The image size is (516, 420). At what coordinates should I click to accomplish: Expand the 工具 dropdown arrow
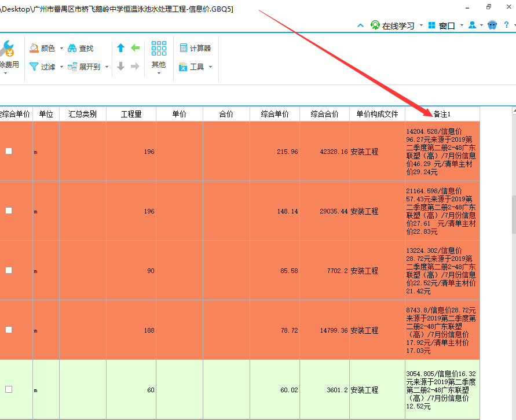tap(211, 67)
